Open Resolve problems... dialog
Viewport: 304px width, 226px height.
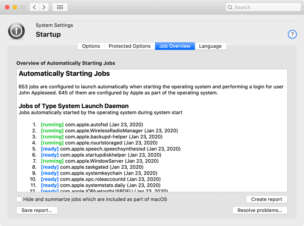point(260,210)
